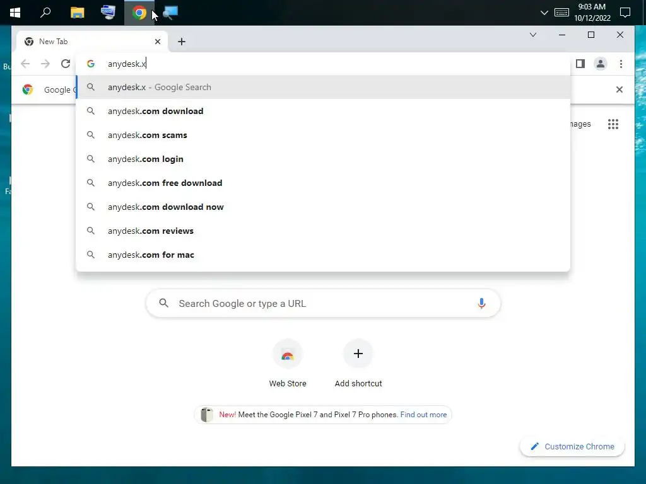Open Find out more Pixel link

tap(423, 415)
